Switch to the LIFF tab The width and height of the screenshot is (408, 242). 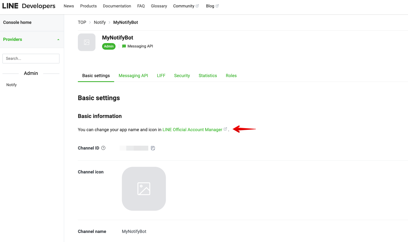161,76
